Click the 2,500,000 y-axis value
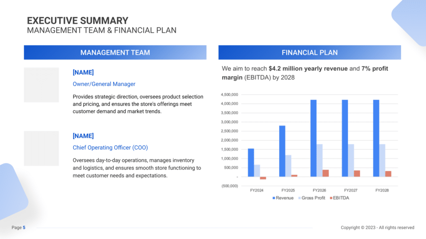Viewport: 426px width, 239px height. point(230,131)
